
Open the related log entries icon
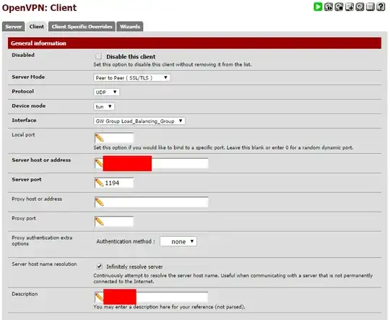click(370, 7)
